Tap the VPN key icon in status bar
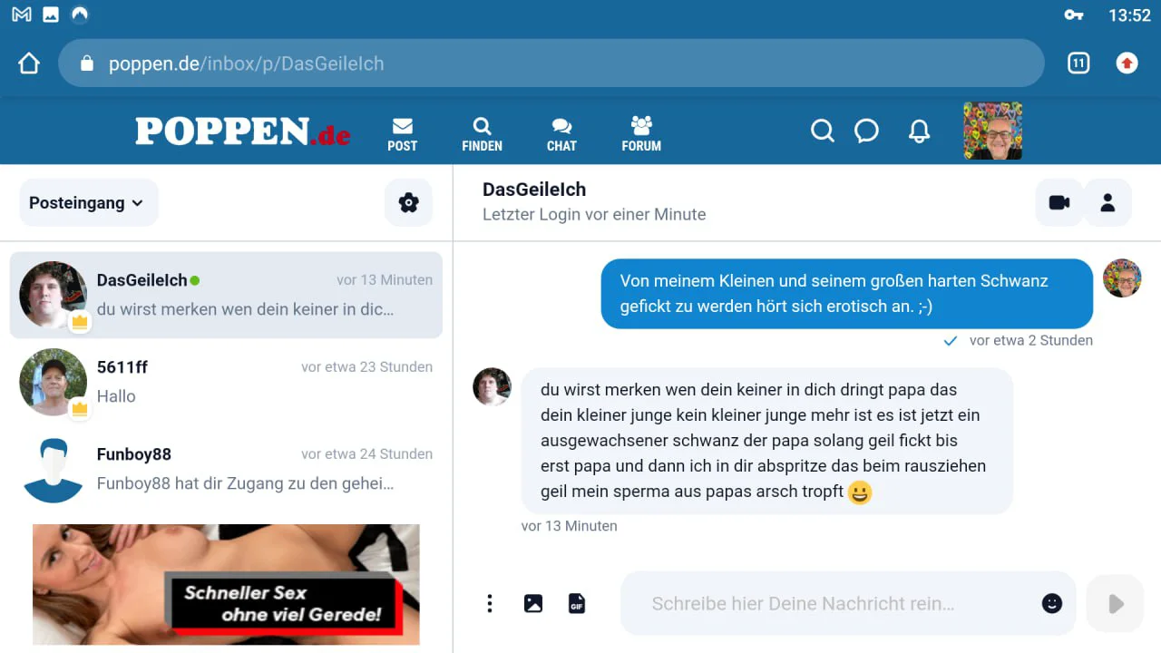Image resolution: width=1161 pixels, height=653 pixels. tap(1074, 15)
